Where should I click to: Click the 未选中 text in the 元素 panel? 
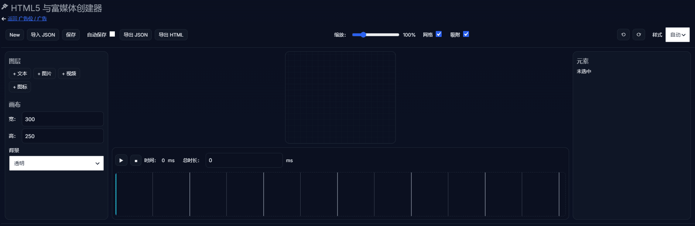point(584,71)
